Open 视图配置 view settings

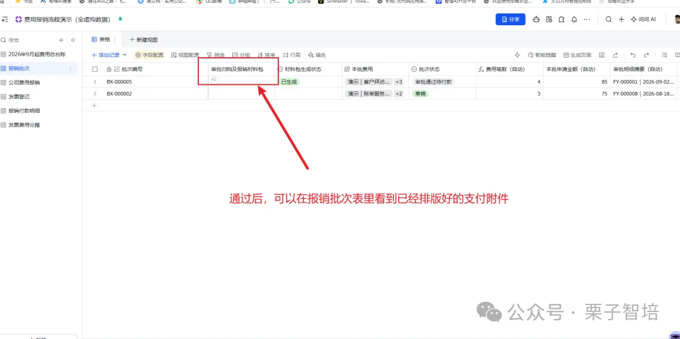pyautogui.click(x=185, y=55)
